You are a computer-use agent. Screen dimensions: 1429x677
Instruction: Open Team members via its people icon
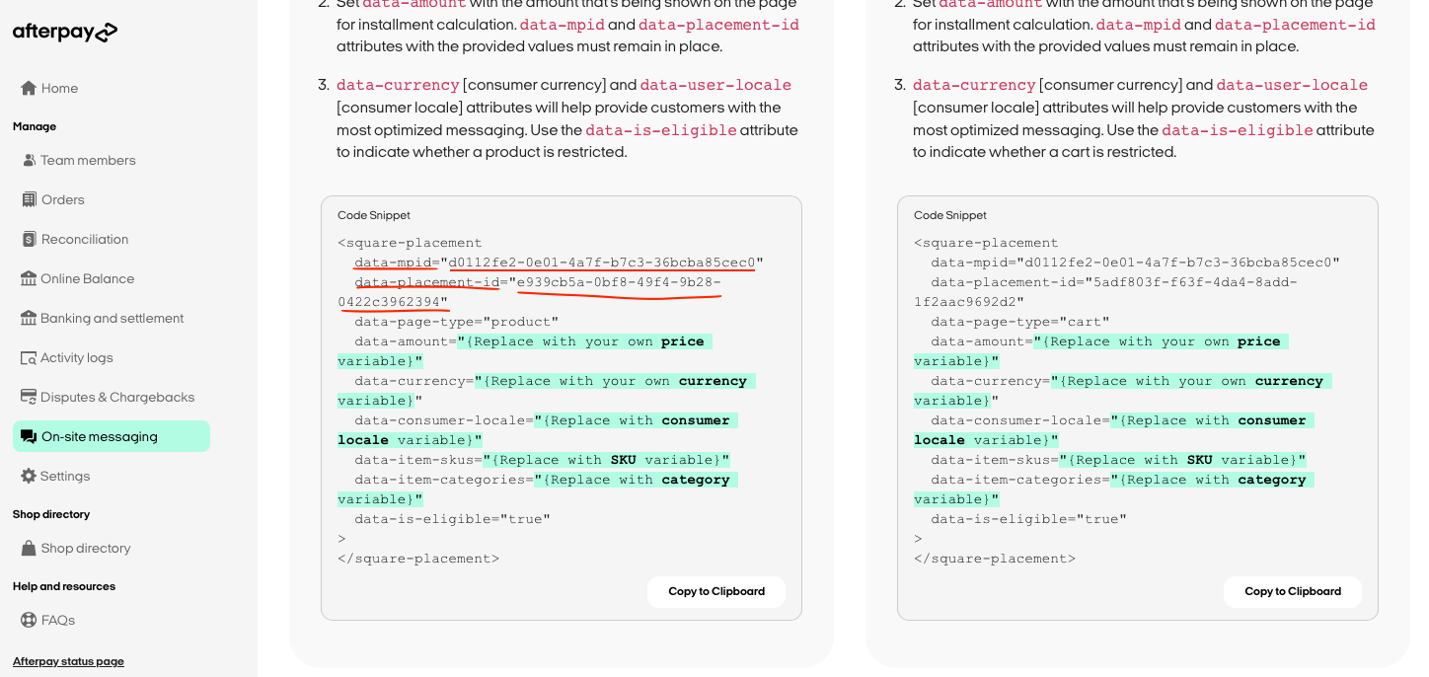coord(29,160)
